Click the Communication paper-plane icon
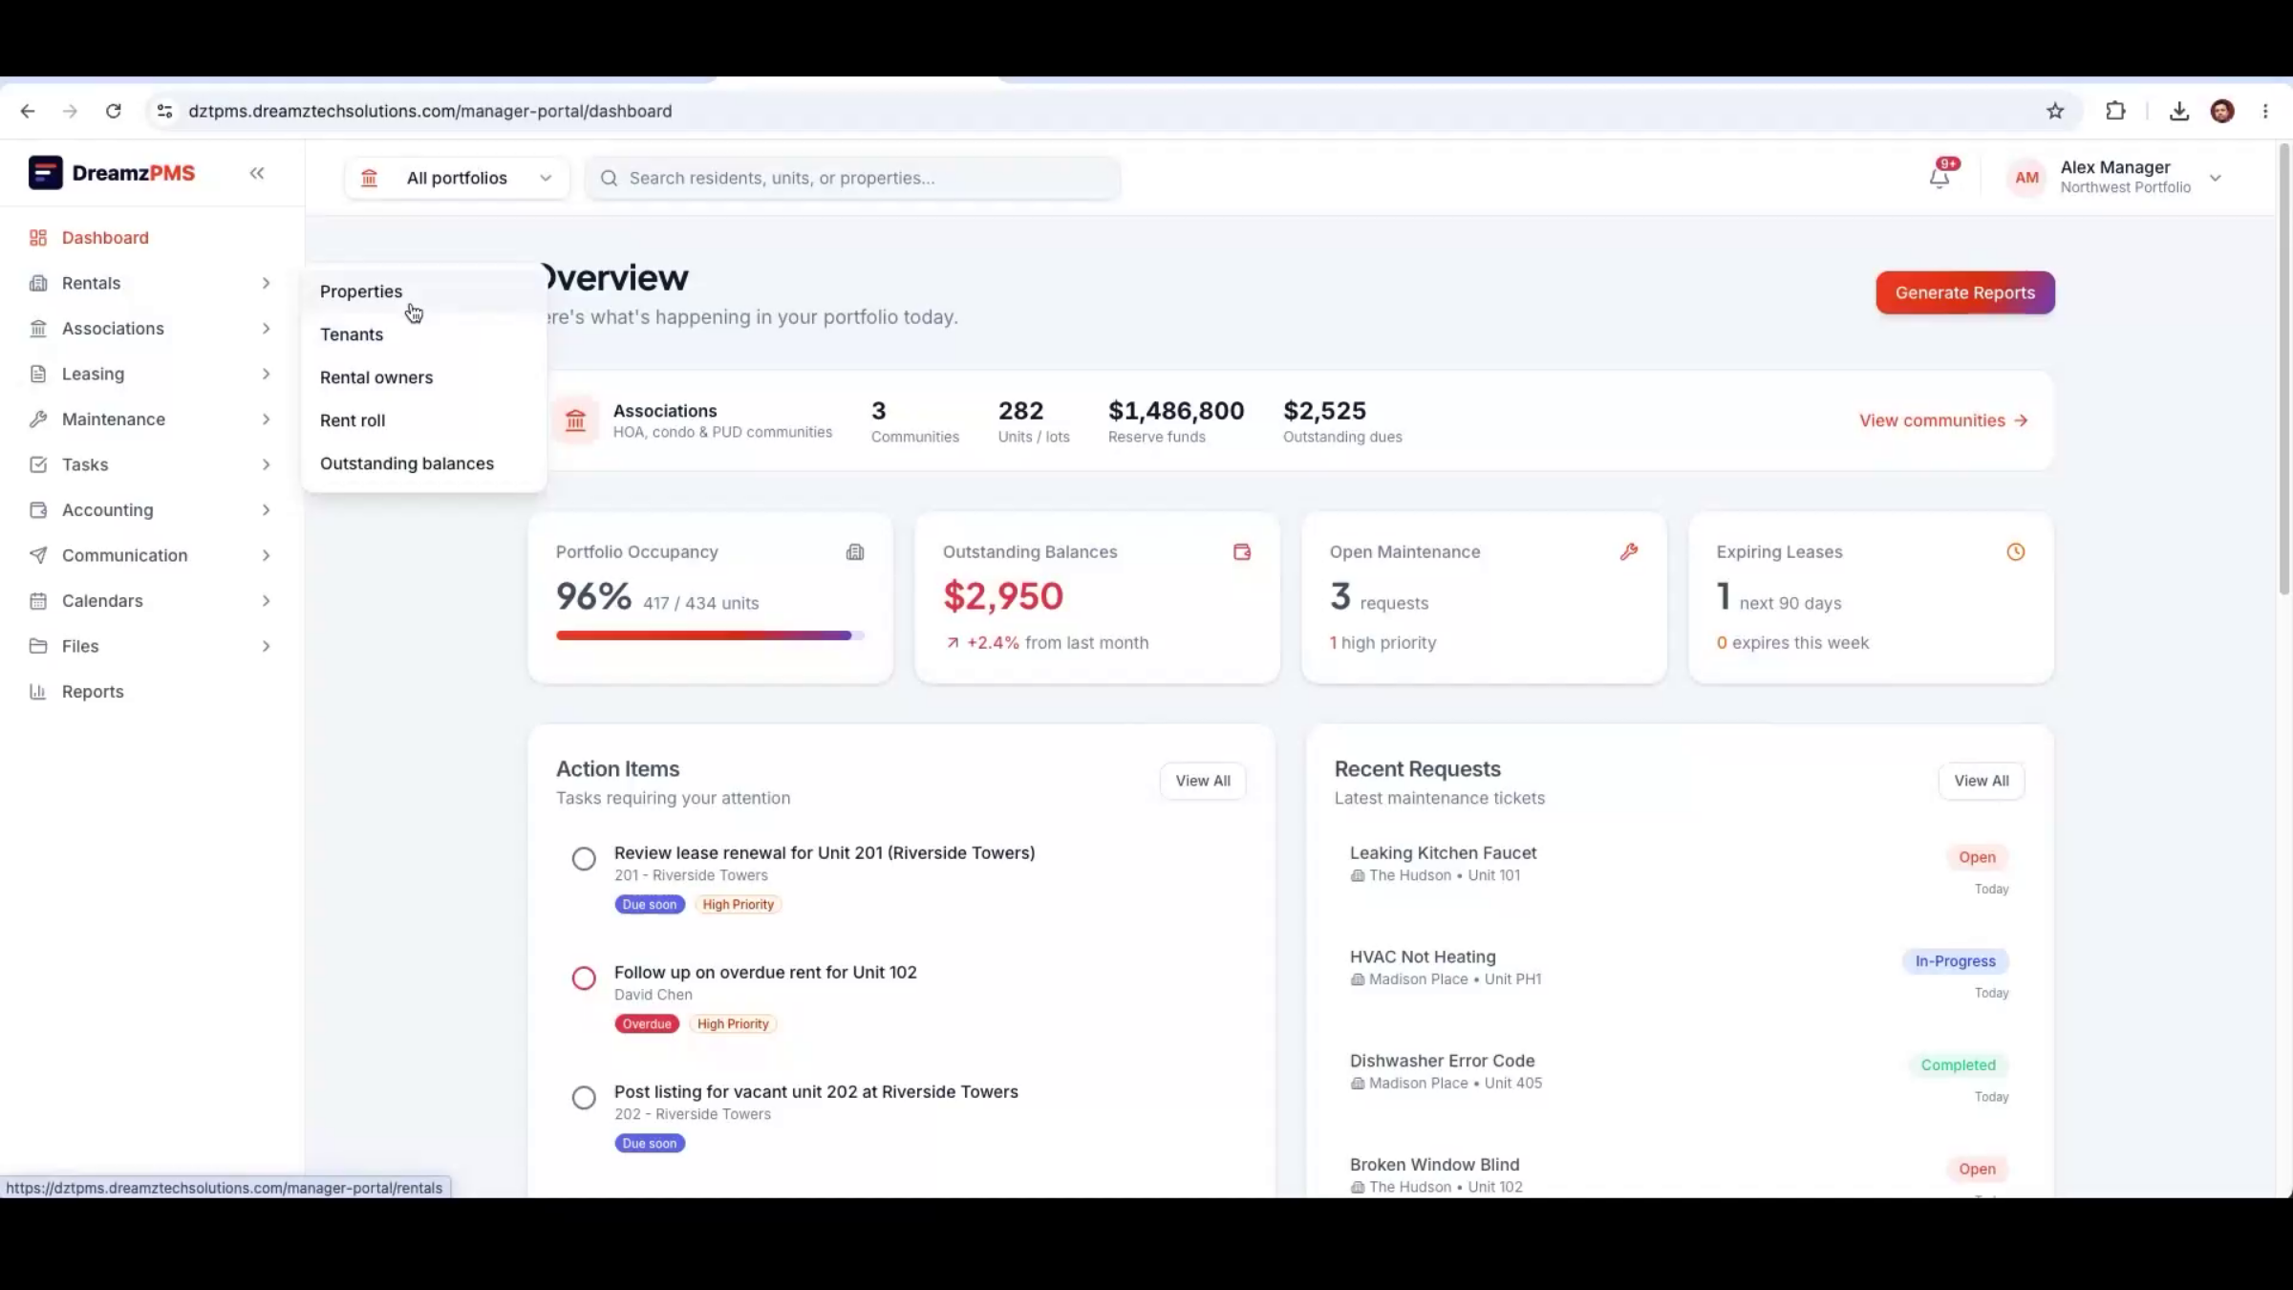2293x1290 pixels. coord(38,555)
